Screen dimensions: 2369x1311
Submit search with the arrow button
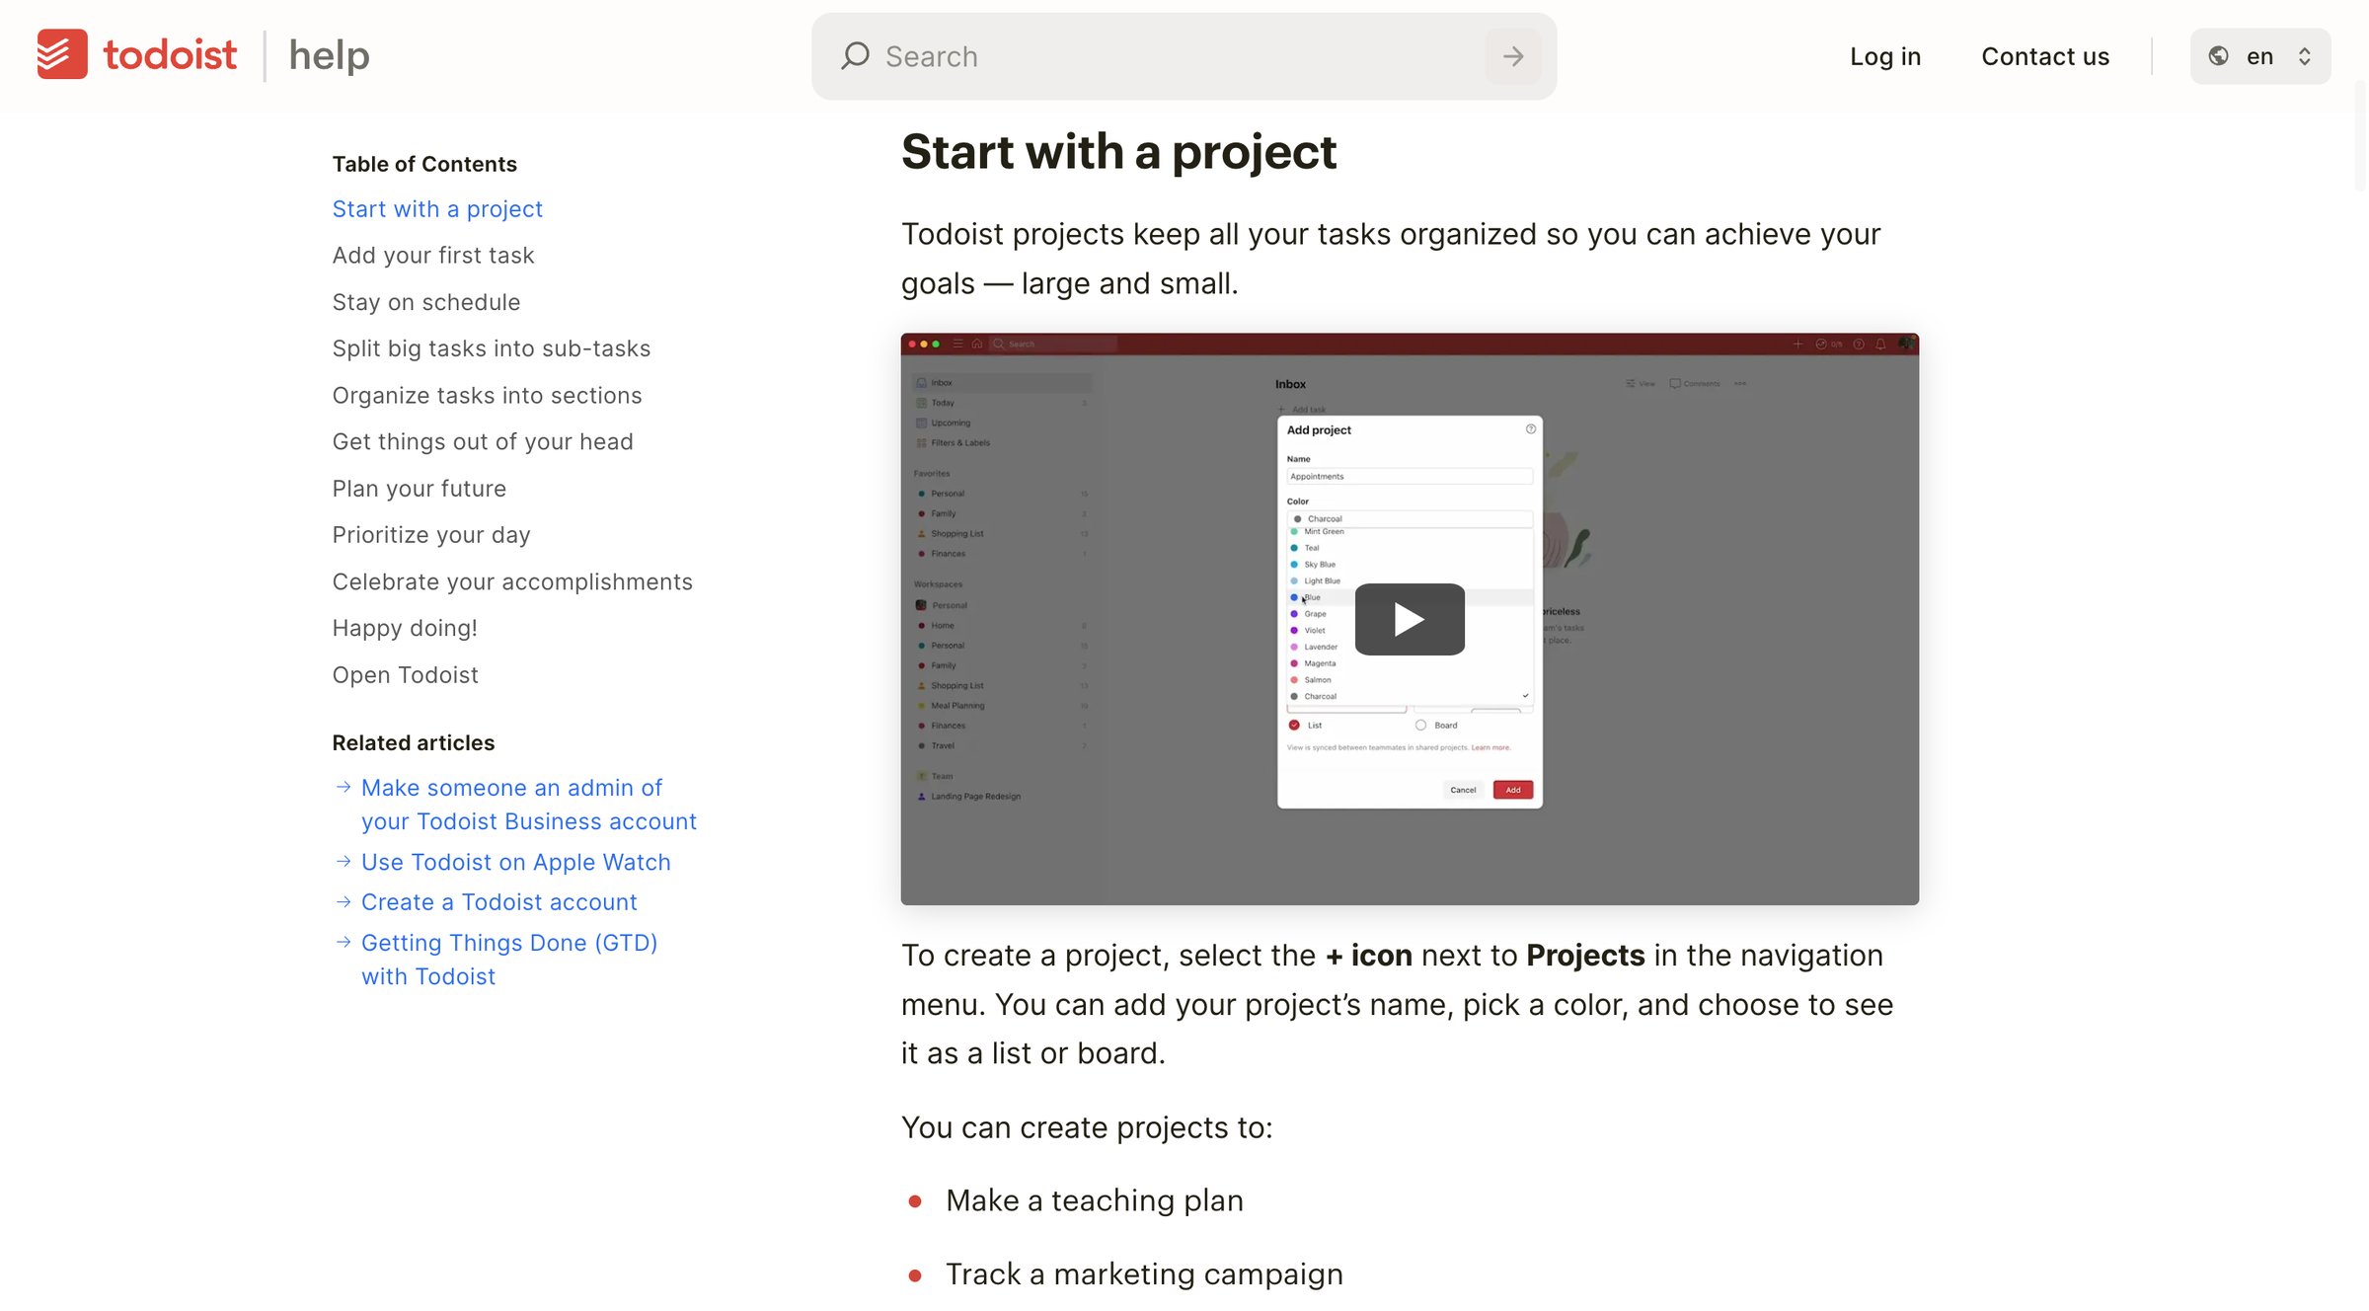coord(1513,56)
